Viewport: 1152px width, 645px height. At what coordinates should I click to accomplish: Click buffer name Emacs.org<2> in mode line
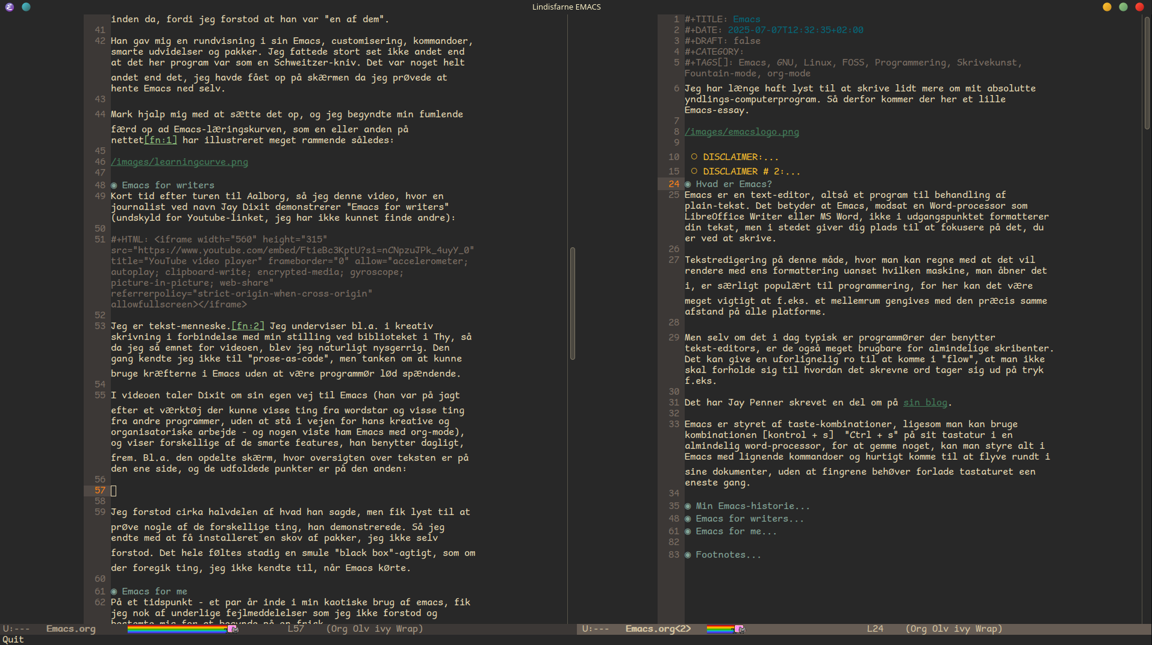[658, 629]
